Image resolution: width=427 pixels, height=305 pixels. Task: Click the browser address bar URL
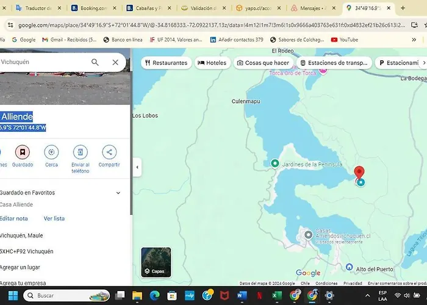[x=211, y=26]
